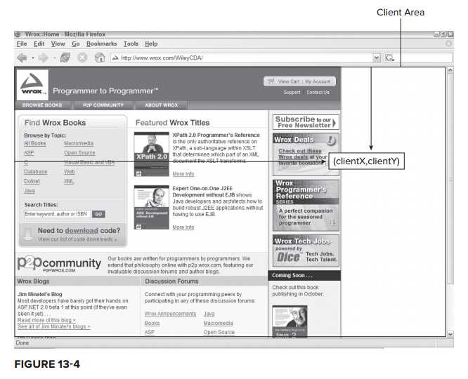468x379 pixels.
Task: Click the XML topic link
Action: tap(69, 181)
